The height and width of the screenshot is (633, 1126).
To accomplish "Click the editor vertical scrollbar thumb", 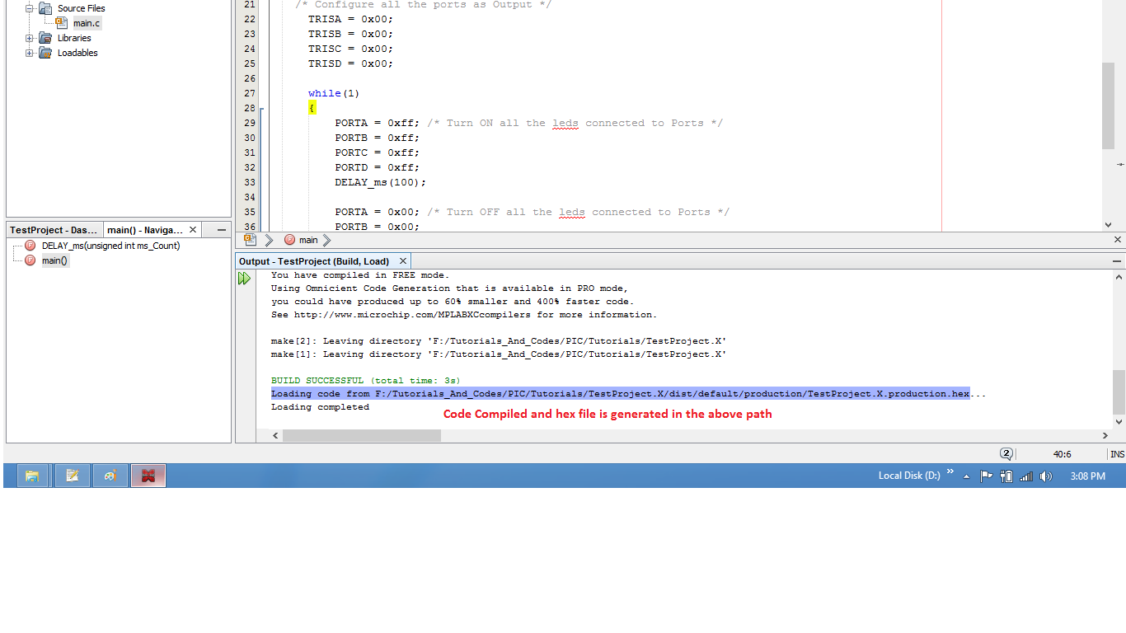I will 1108,106.
